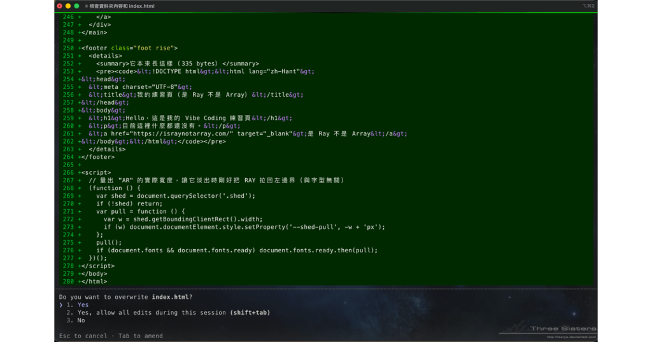This screenshot has width=652, height=342.
Task: Click line 271 var pull = function
Action: click(141, 211)
